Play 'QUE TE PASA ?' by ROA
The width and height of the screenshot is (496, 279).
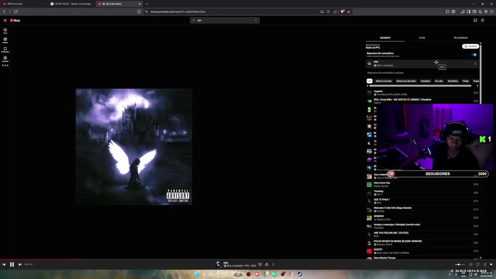click(x=422, y=201)
